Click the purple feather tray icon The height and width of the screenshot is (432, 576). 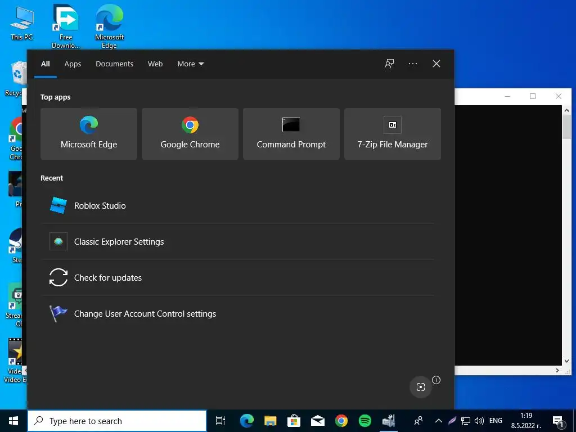[452, 421]
